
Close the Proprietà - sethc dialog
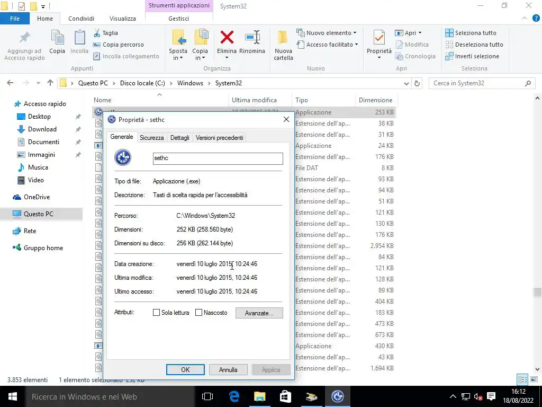pos(286,119)
